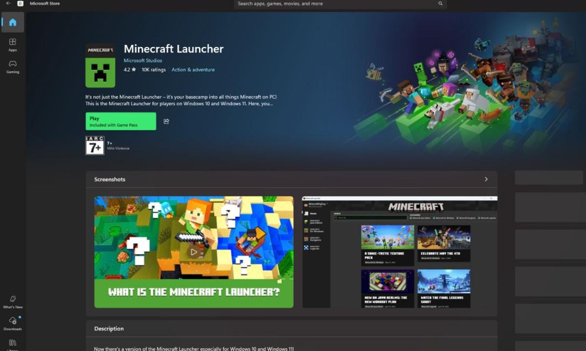
Task: Select the Home icon in the sidebar
Action: 12,22
